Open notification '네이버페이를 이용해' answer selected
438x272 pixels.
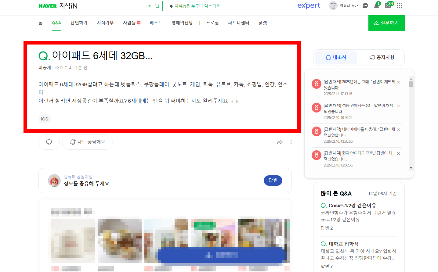coord(359,132)
